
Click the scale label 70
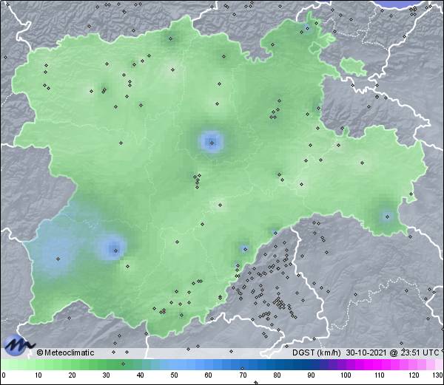243,375
